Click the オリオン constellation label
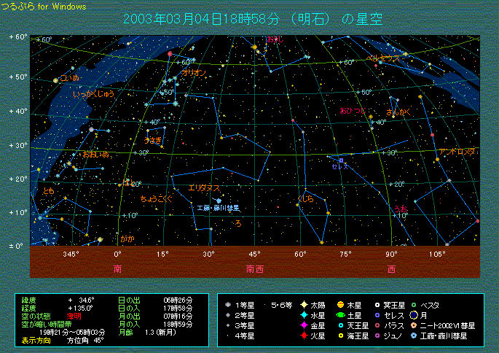Viewport: 499px width, 353px height. [x=193, y=73]
